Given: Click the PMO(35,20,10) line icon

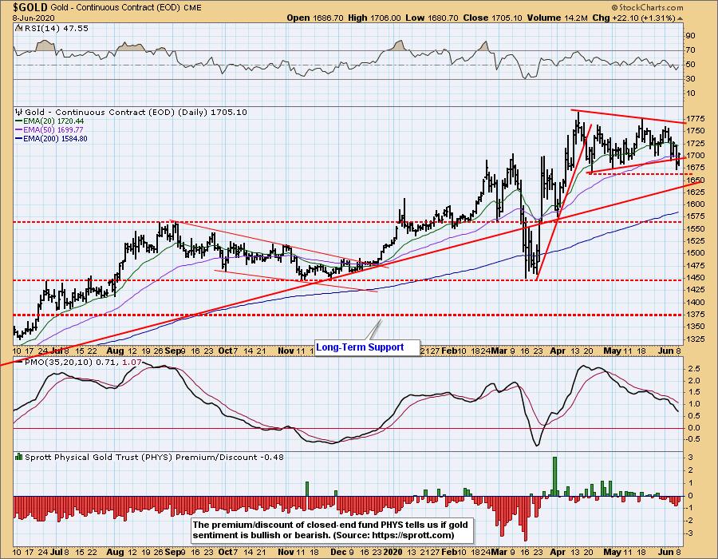Looking at the screenshot, I should [x=19, y=362].
